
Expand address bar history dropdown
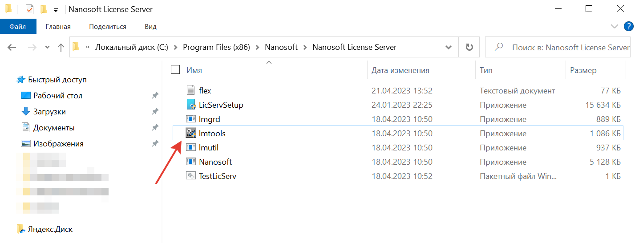pyautogui.click(x=449, y=47)
